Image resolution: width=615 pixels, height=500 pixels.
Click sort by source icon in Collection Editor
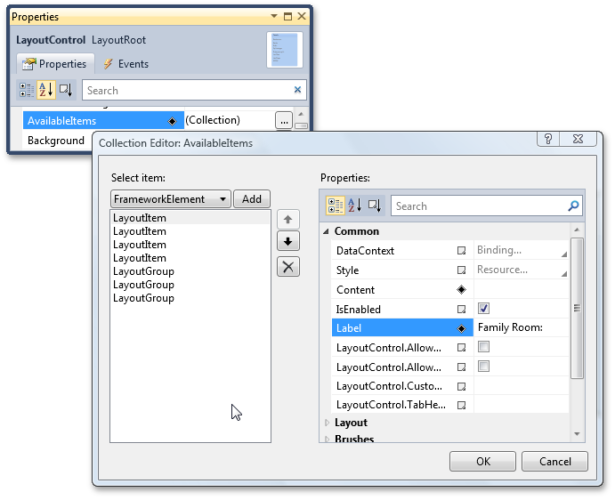click(374, 206)
